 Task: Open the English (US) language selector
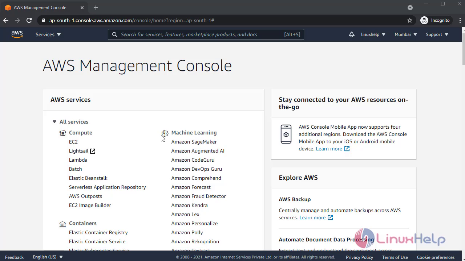pyautogui.click(x=48, y=257)
